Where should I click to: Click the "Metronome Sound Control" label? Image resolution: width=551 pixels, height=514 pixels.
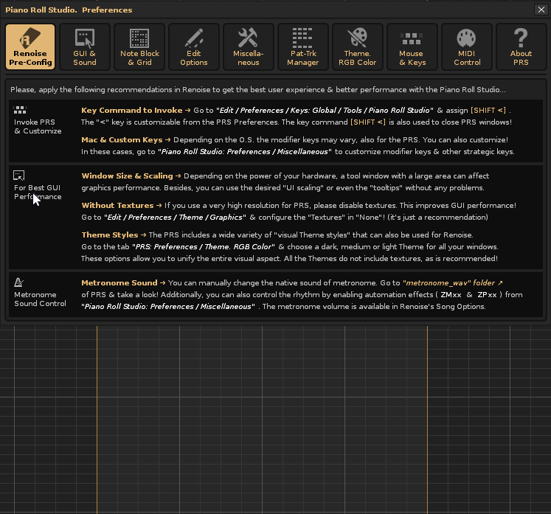point(40,299)
